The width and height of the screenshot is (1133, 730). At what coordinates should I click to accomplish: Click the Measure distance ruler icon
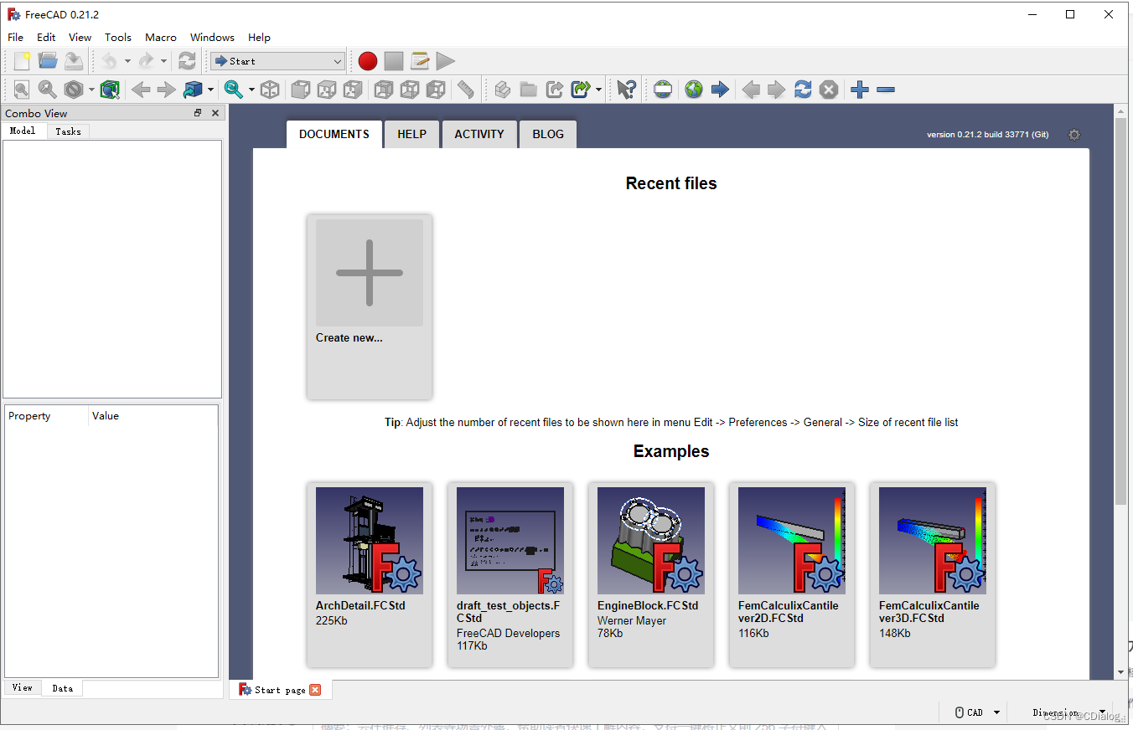pos(466,90)
